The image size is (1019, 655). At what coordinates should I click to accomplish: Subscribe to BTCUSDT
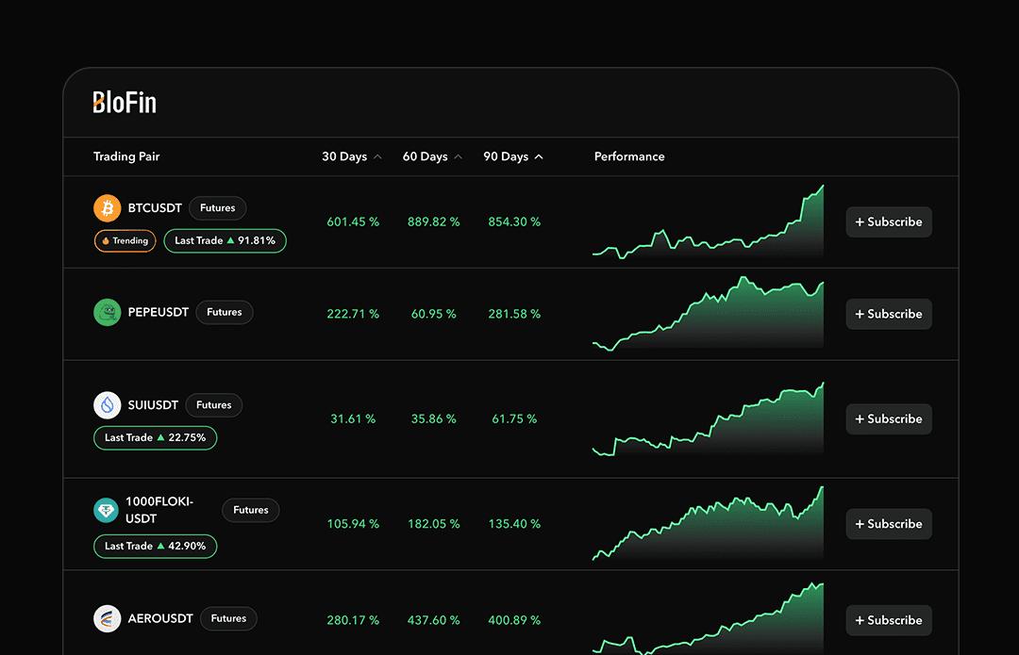coord(888,221)
